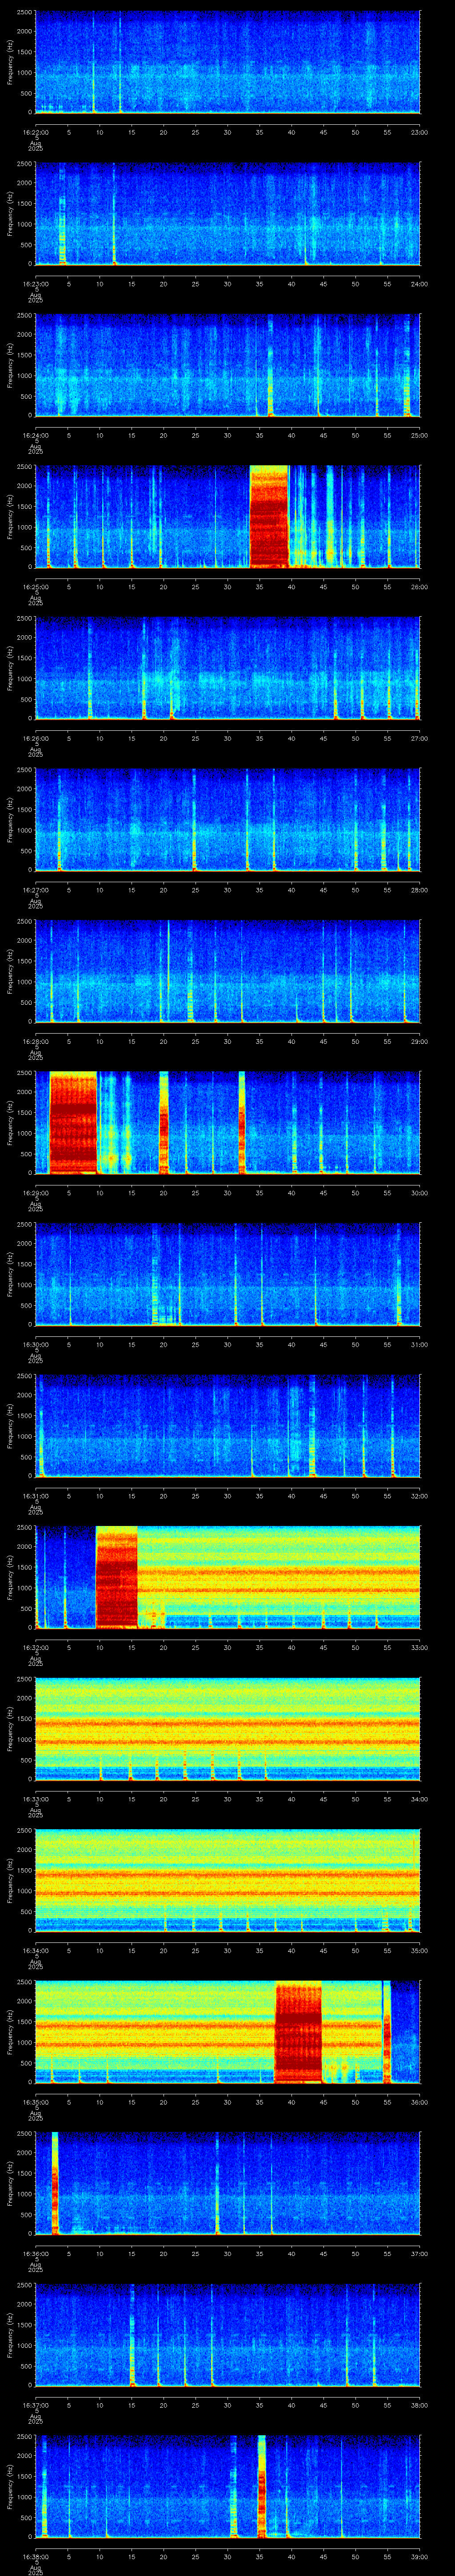The width and height of the screenshot is (455, 2576).
Task: Click the 34:00 end time label
Action: [419, 1799]
